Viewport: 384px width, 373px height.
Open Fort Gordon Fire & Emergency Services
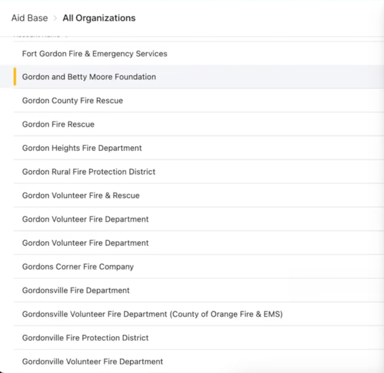click(x=94, y=53)
